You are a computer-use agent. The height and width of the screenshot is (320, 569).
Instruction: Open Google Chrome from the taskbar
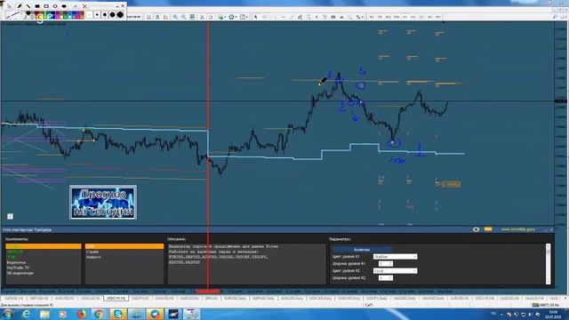click(x=99, y=314)
